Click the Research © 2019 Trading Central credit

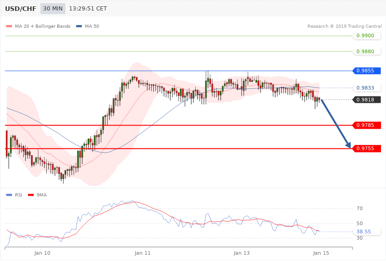344,26
